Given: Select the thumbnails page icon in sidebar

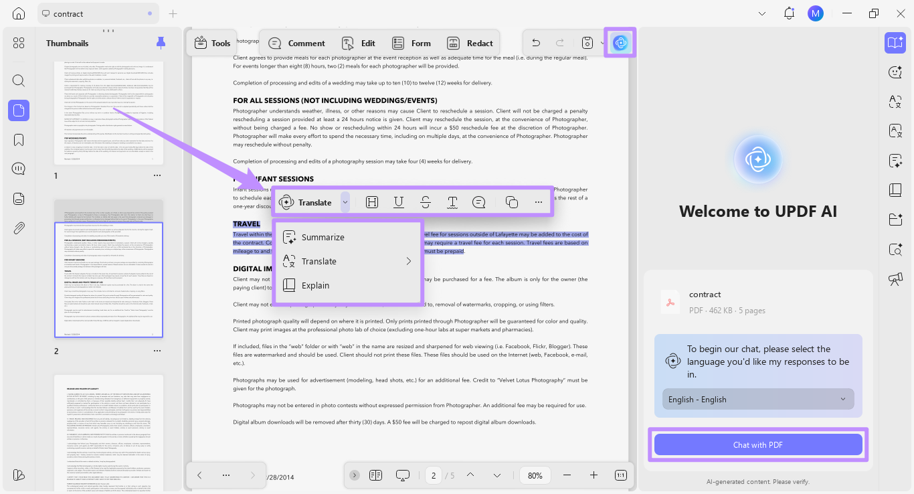Looking at the screenshot, I should 19,110.
